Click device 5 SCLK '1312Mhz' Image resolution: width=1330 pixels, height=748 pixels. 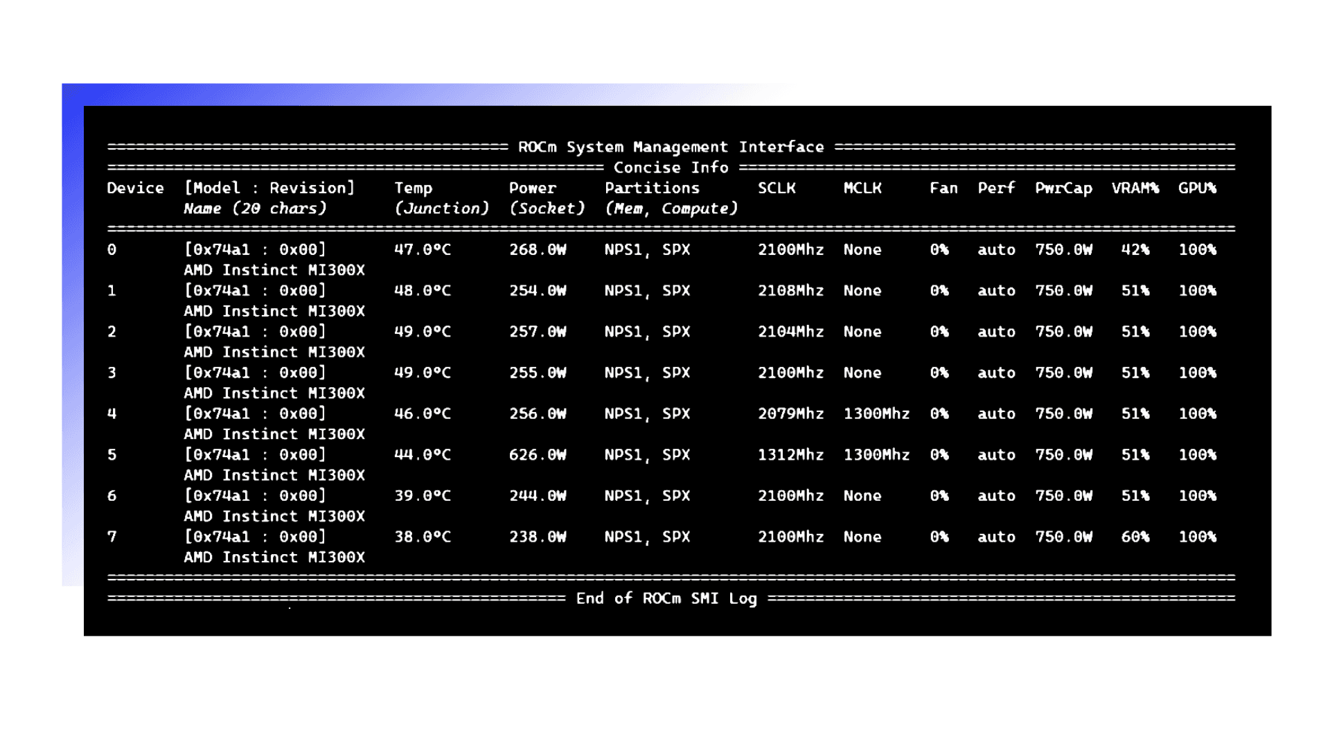tap(791, 454)
